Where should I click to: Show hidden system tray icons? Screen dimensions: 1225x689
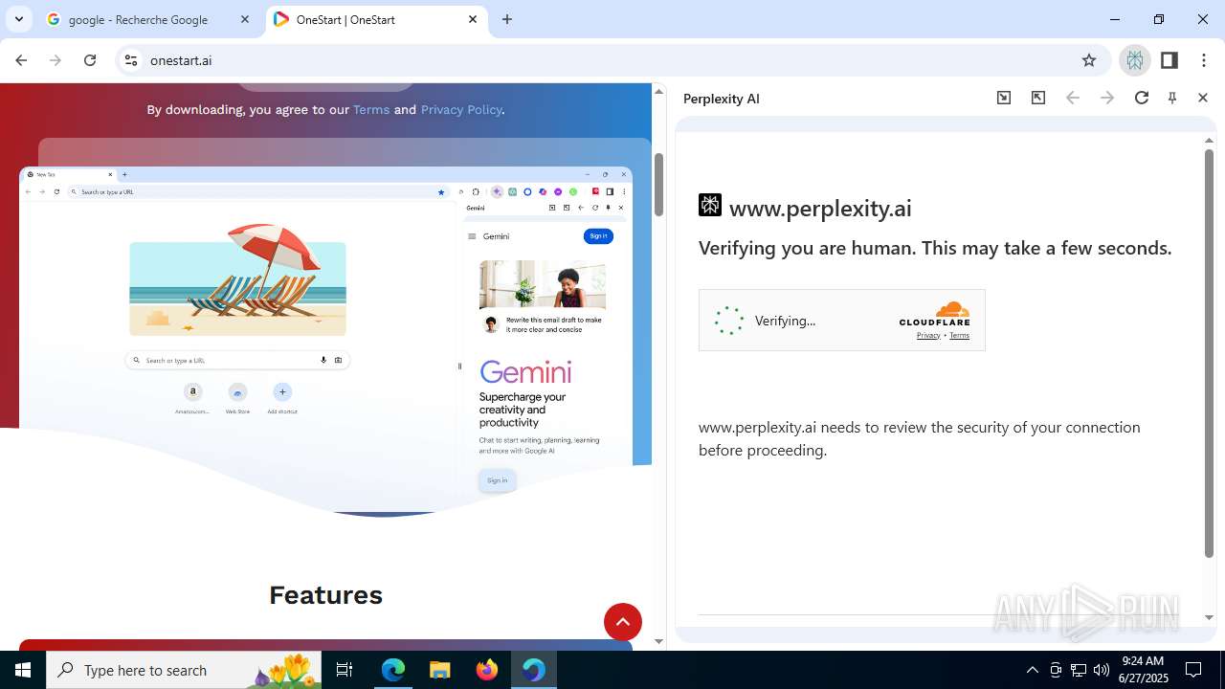tap(1032, 670)
